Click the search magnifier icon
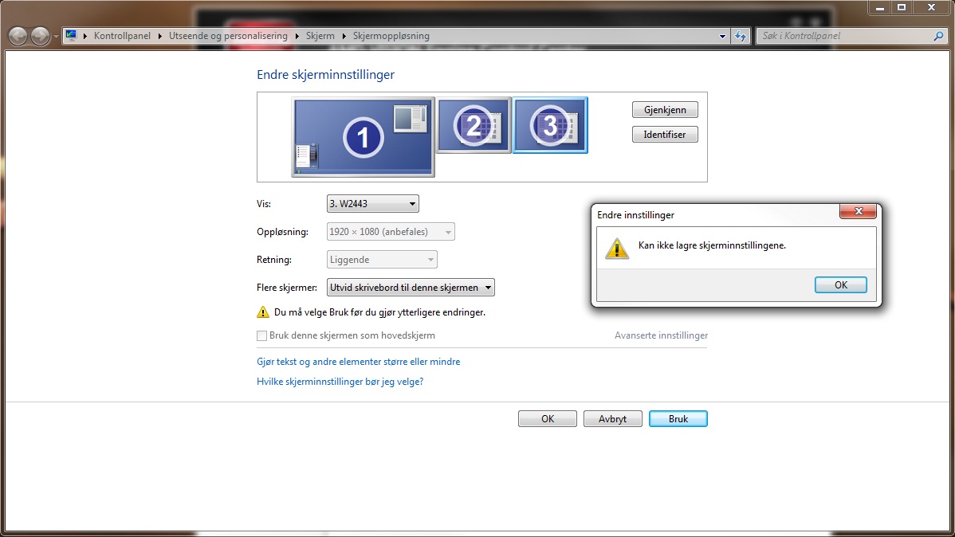955x537 pixels. click(x=938, y=36)
